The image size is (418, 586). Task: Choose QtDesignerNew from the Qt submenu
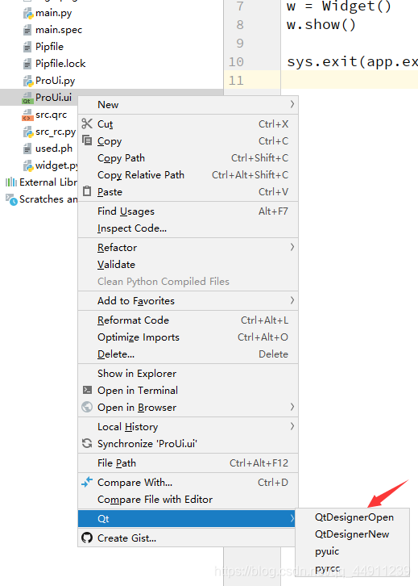(x=352, y=534)
